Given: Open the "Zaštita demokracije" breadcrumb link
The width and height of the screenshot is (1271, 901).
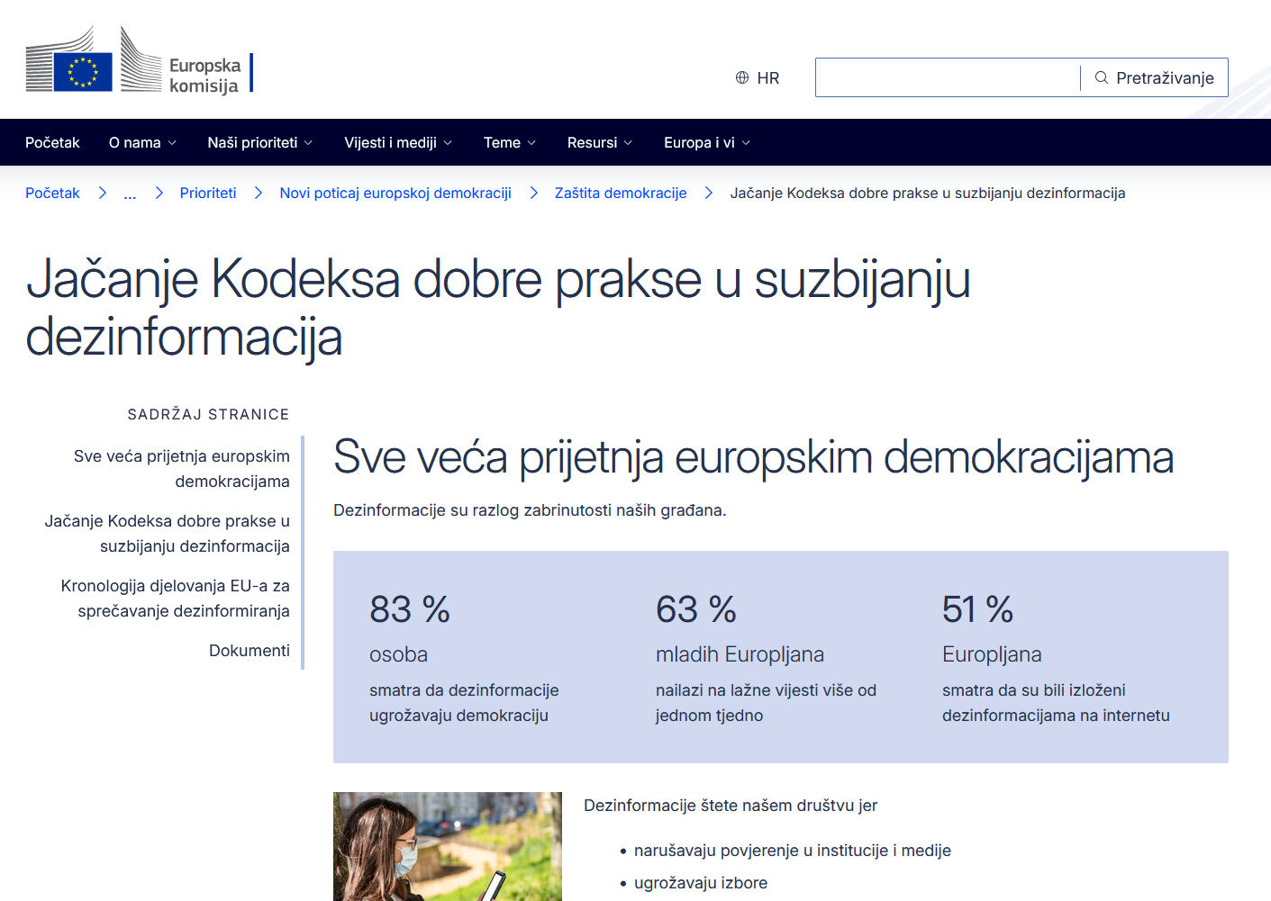Looking at the screenshot, I should [621, 193].
